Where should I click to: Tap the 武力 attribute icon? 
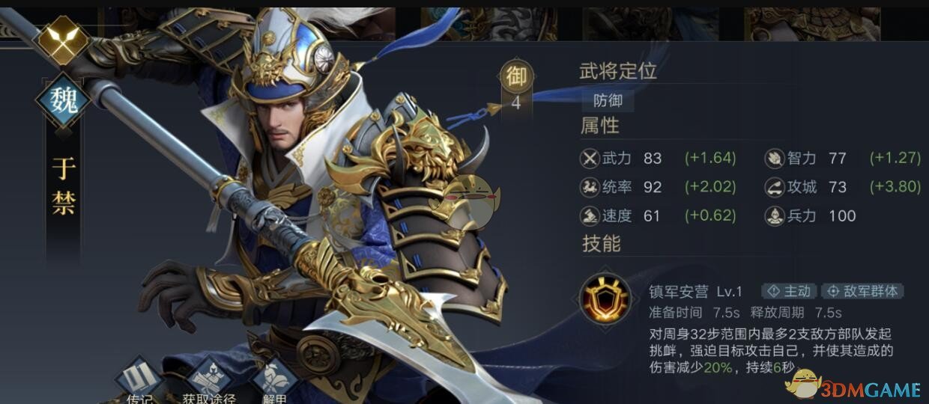pyautogui.click(x=590, y=159)
